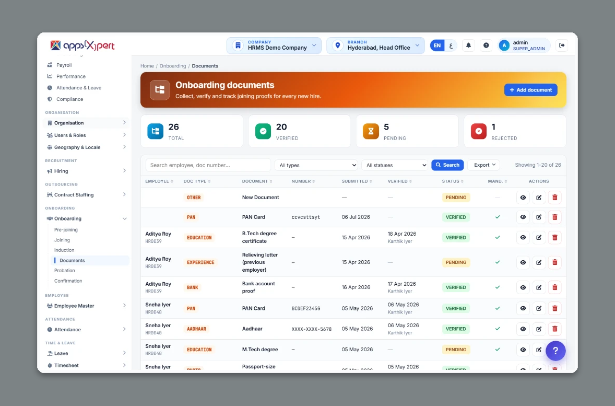Screen dimensions: 615x406
Task: Open the All statuses filter dropdown
Action: [x=395, y=165]
